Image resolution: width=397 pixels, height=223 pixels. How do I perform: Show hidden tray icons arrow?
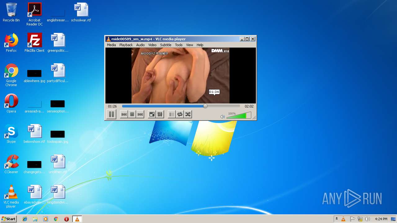337,219
